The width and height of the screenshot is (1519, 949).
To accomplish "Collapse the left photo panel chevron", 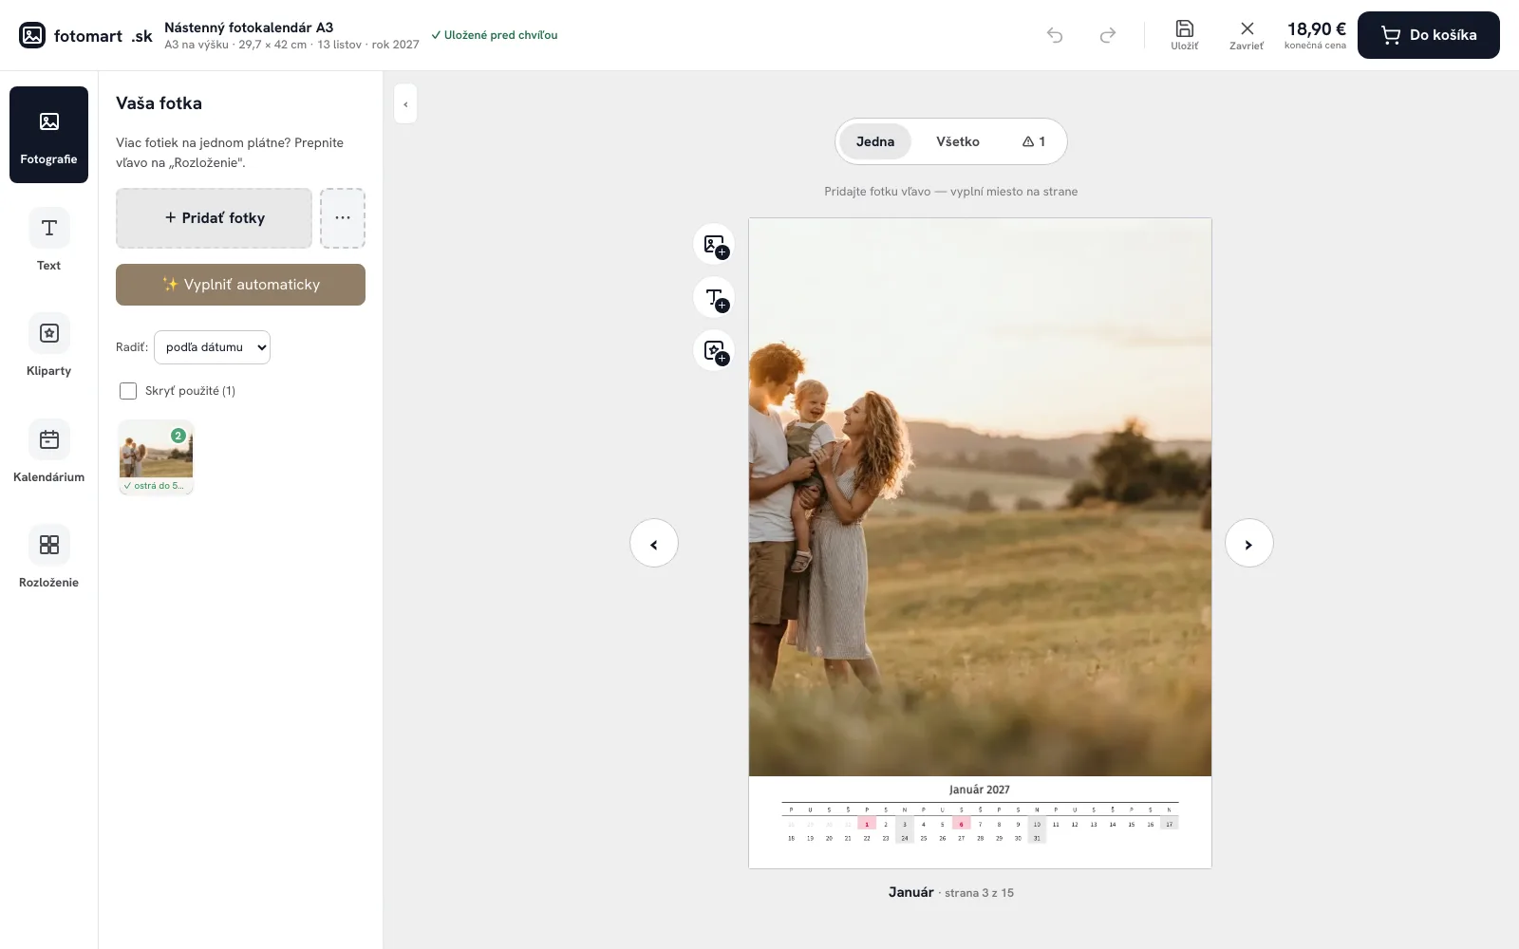I will pyautogui.click(x=405, y=104).
